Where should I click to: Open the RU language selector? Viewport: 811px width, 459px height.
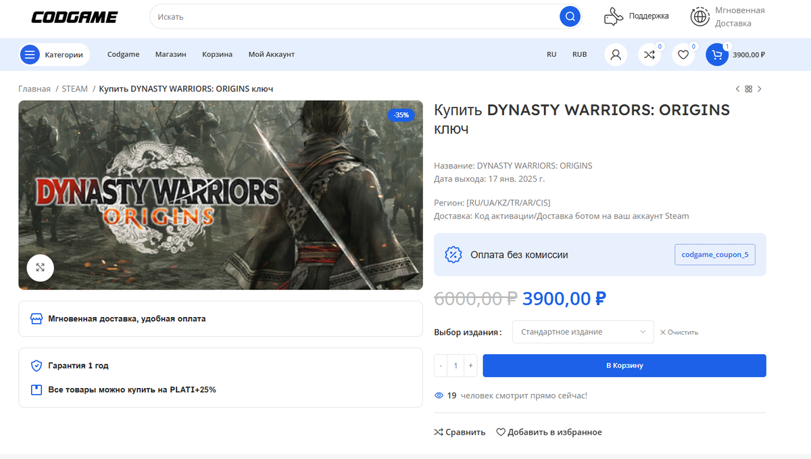(551, 55)
